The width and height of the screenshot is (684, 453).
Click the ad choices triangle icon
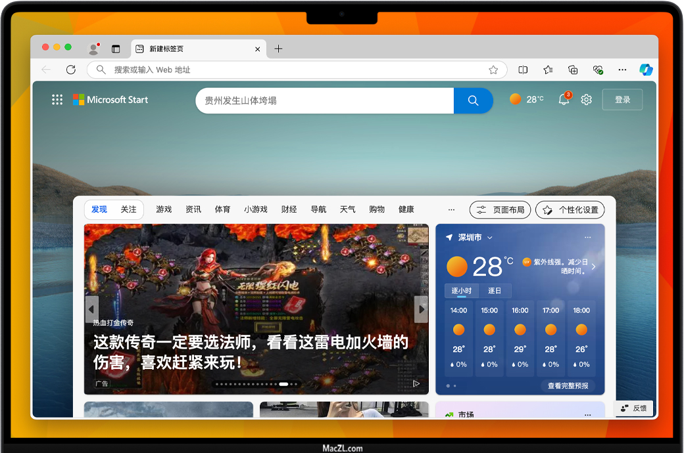(x=416, y=384)
